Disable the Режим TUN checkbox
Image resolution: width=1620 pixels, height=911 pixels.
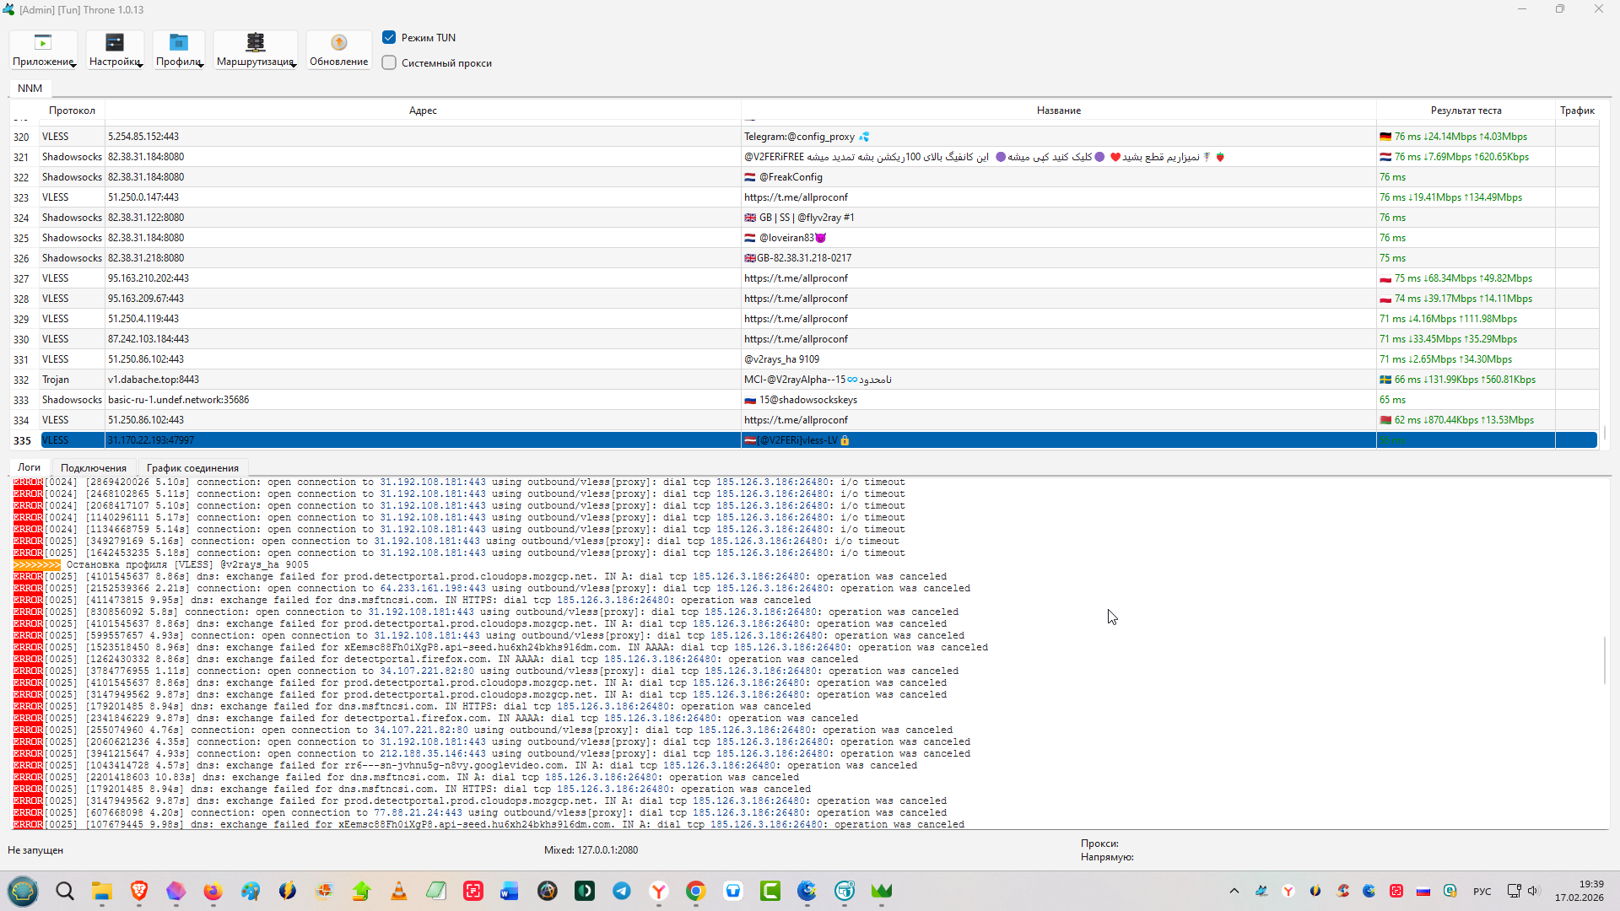point(389,37)
